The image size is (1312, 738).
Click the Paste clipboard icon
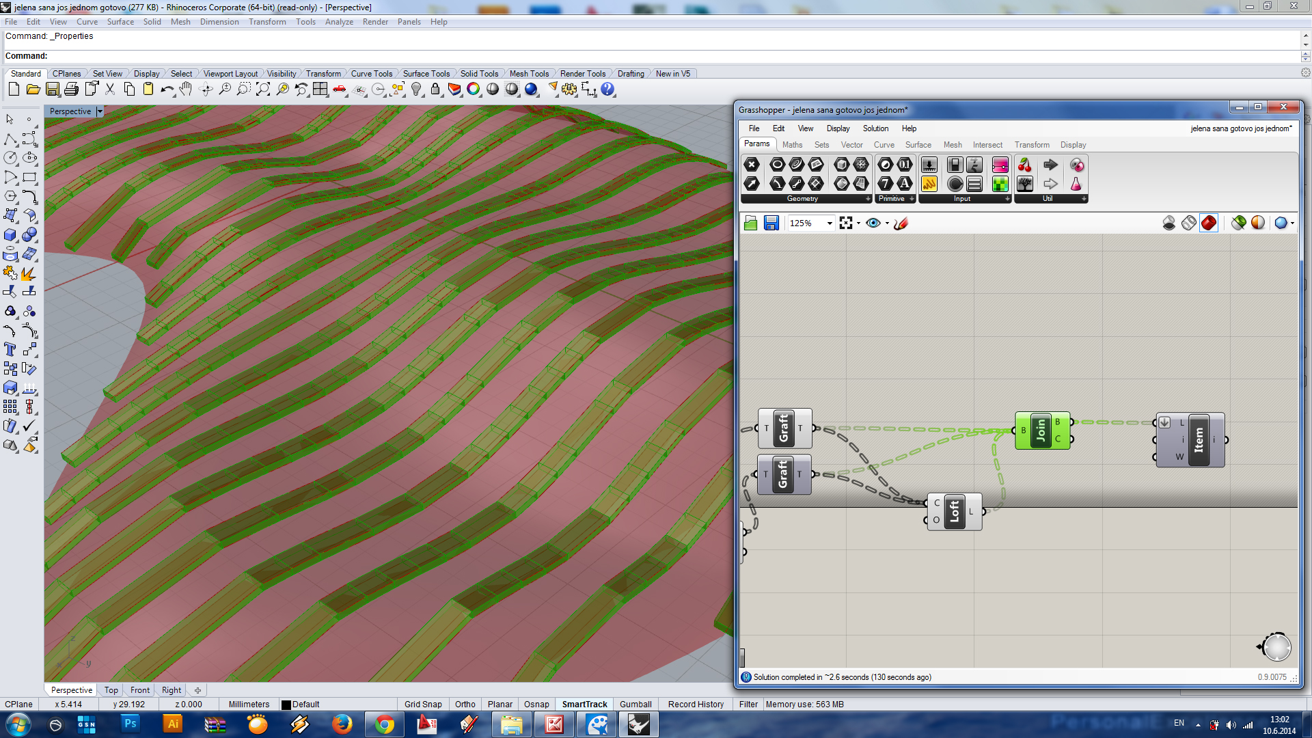(x=148, y=90)
